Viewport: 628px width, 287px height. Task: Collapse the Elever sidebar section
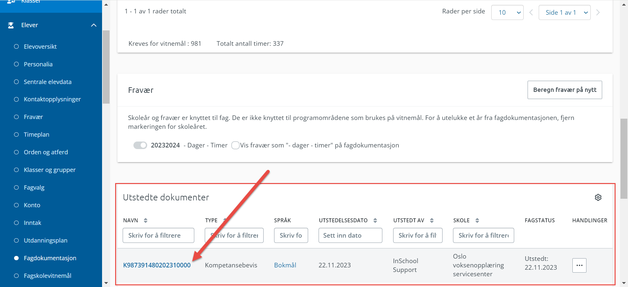(x=94, y=25)
